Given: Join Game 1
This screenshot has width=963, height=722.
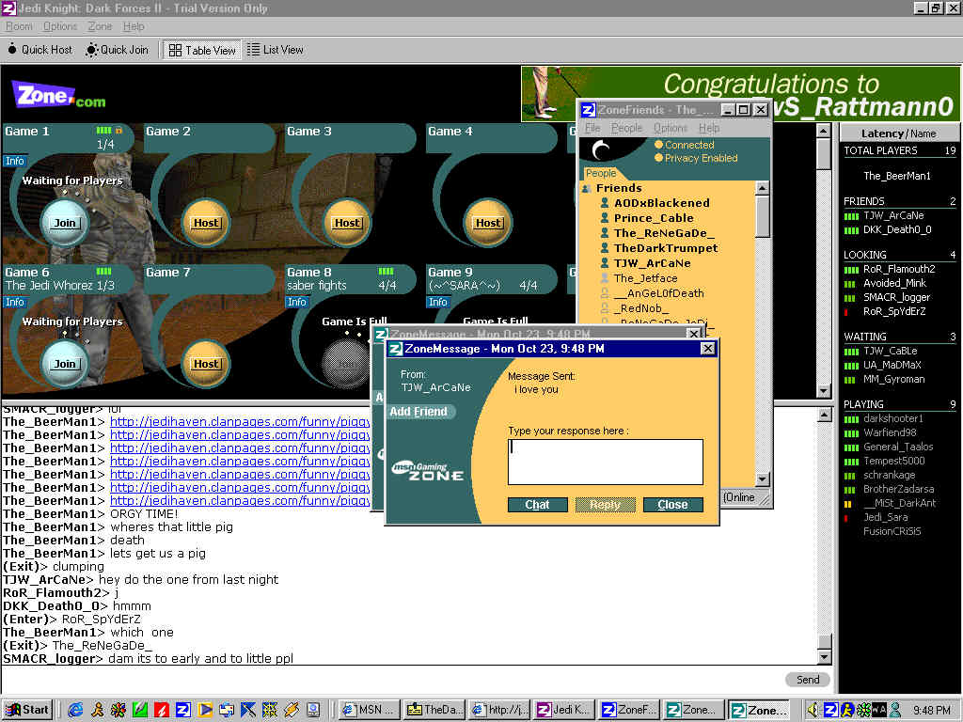Looking at the screenshot, I should (x=65, y=223).
